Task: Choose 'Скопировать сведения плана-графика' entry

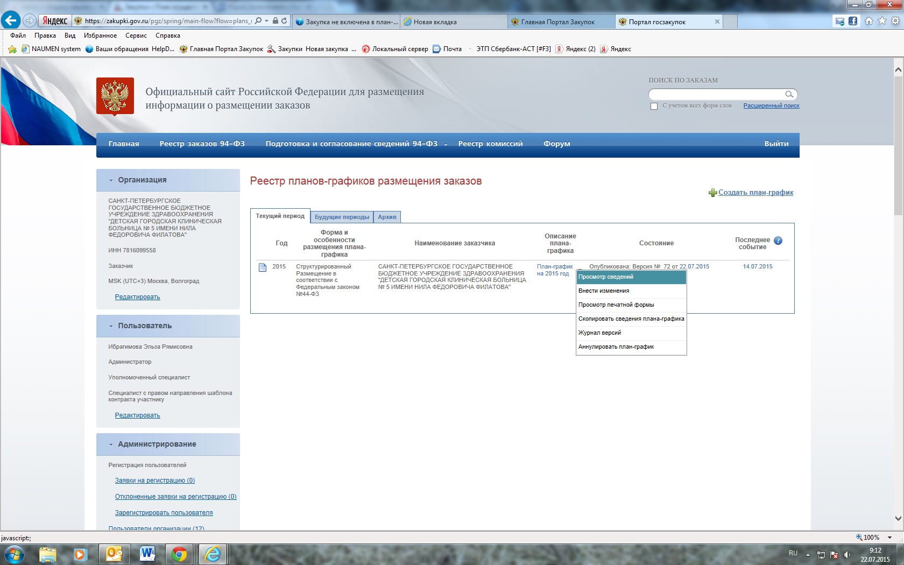Action: 631,319
